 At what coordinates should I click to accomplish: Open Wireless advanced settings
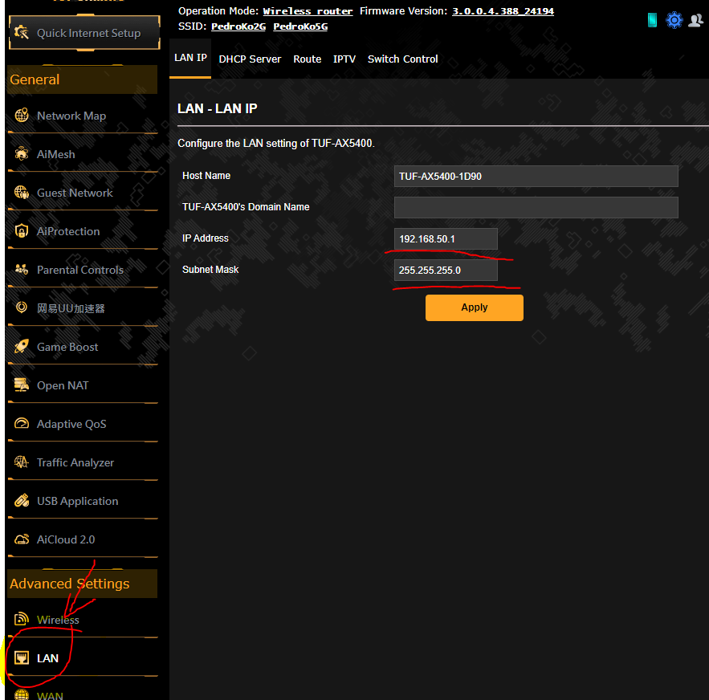click(x=83, y=619)
